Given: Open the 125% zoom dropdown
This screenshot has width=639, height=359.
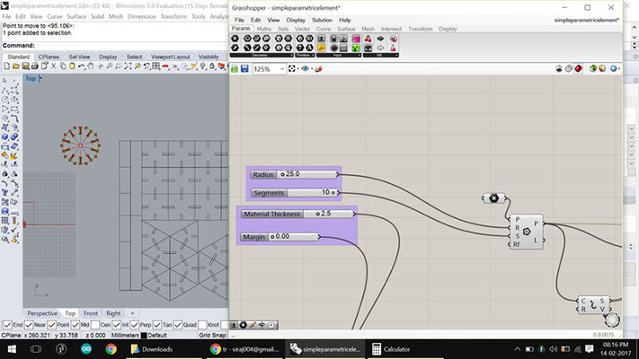Looking at the screenshot, I should 282,69.
